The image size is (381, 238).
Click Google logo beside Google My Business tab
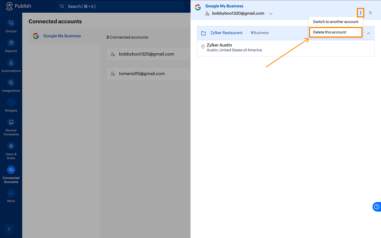coord(36,36)
